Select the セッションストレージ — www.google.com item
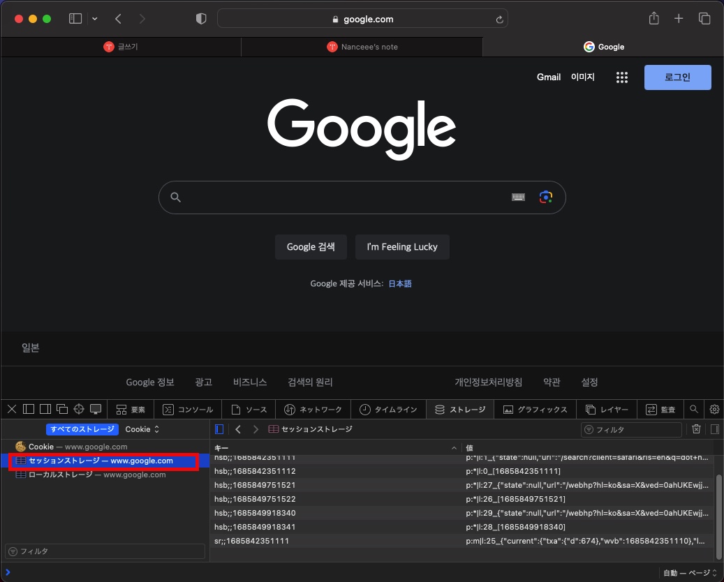 pyautogui.click(x=104, y=461)
